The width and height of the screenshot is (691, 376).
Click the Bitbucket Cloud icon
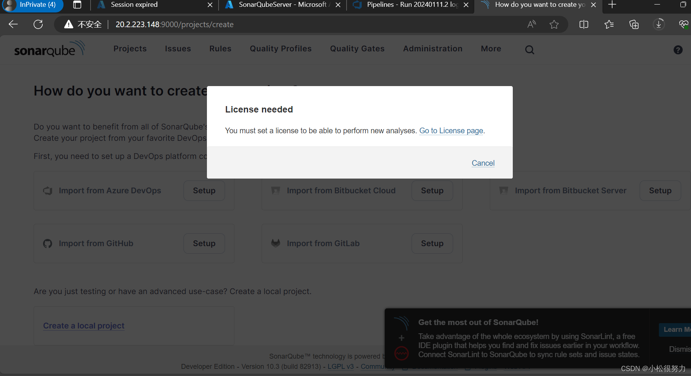pos(276,191)
